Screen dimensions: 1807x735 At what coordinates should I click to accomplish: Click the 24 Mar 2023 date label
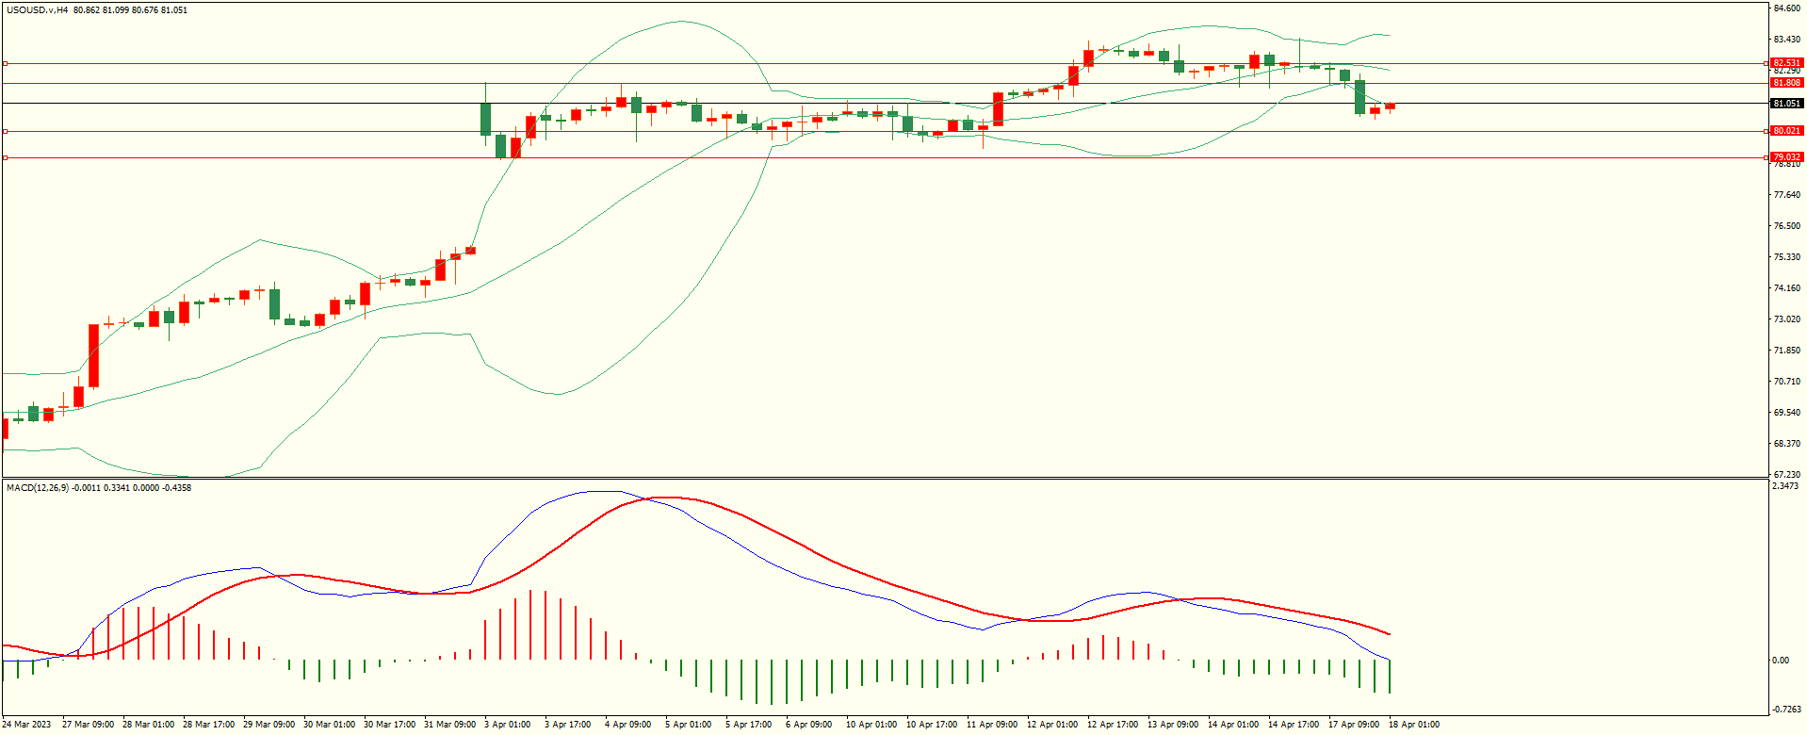tap(27, 725)
